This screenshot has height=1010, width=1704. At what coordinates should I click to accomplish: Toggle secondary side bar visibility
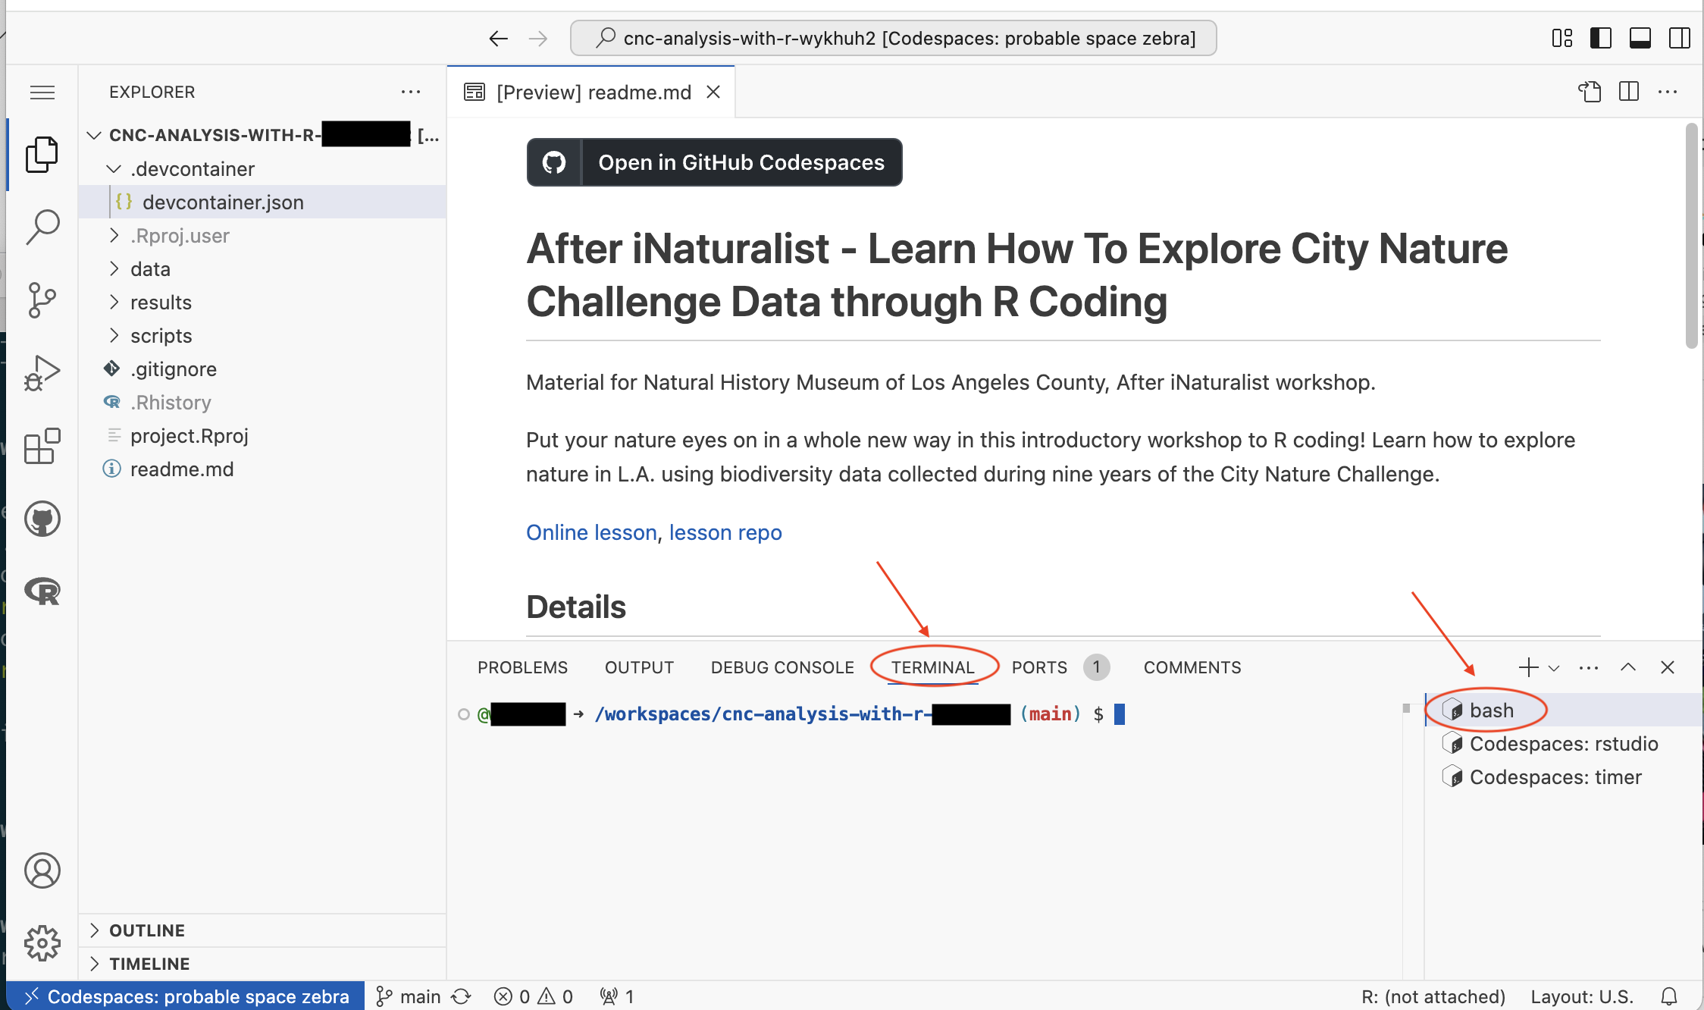point(1680,38)
